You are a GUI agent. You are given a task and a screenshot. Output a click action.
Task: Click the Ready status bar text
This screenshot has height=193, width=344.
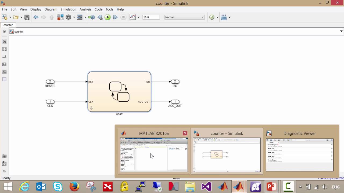coord(6,178)
